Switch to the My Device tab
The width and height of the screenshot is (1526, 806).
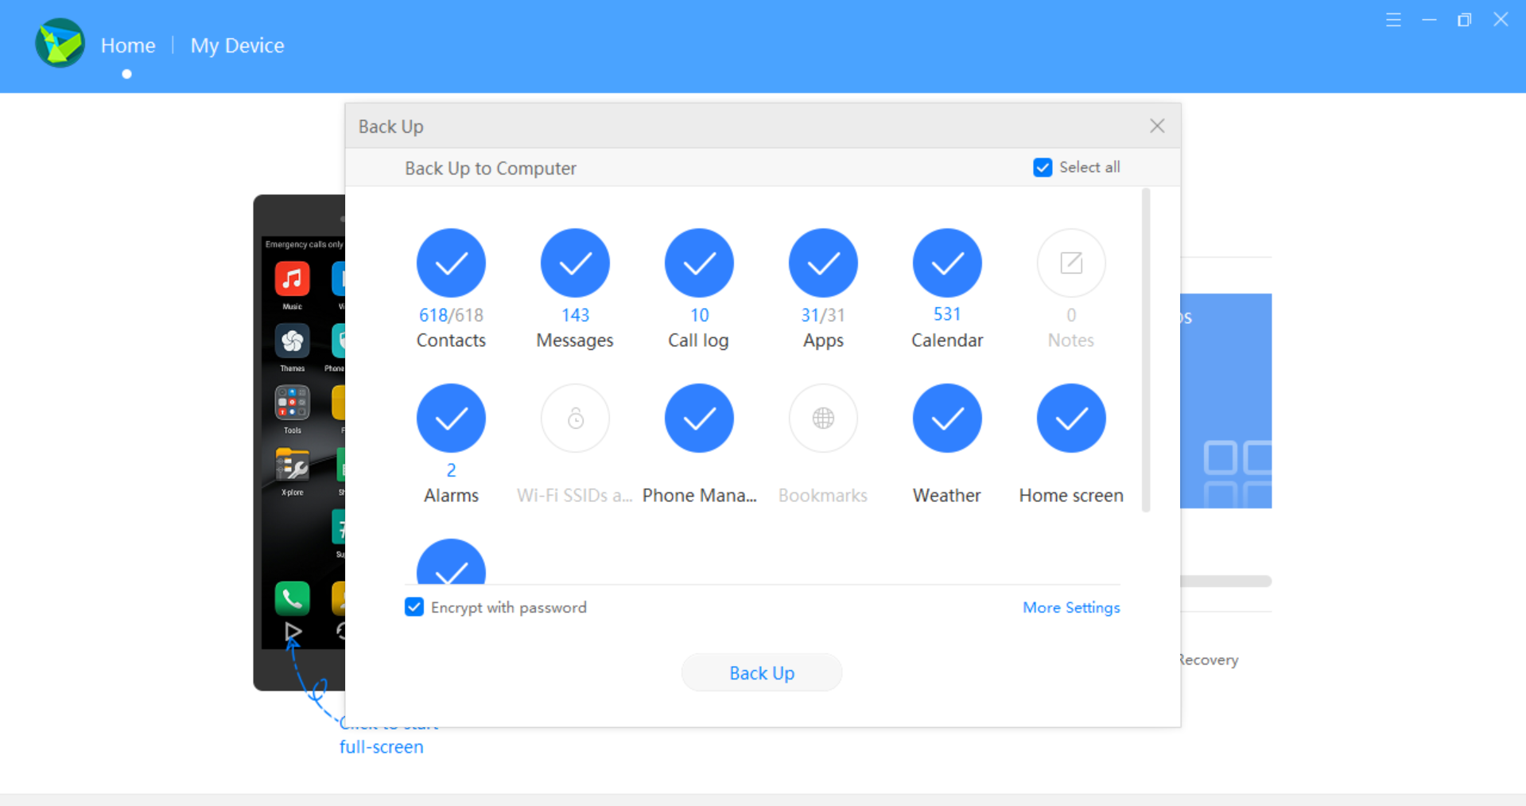click(237, 45)
